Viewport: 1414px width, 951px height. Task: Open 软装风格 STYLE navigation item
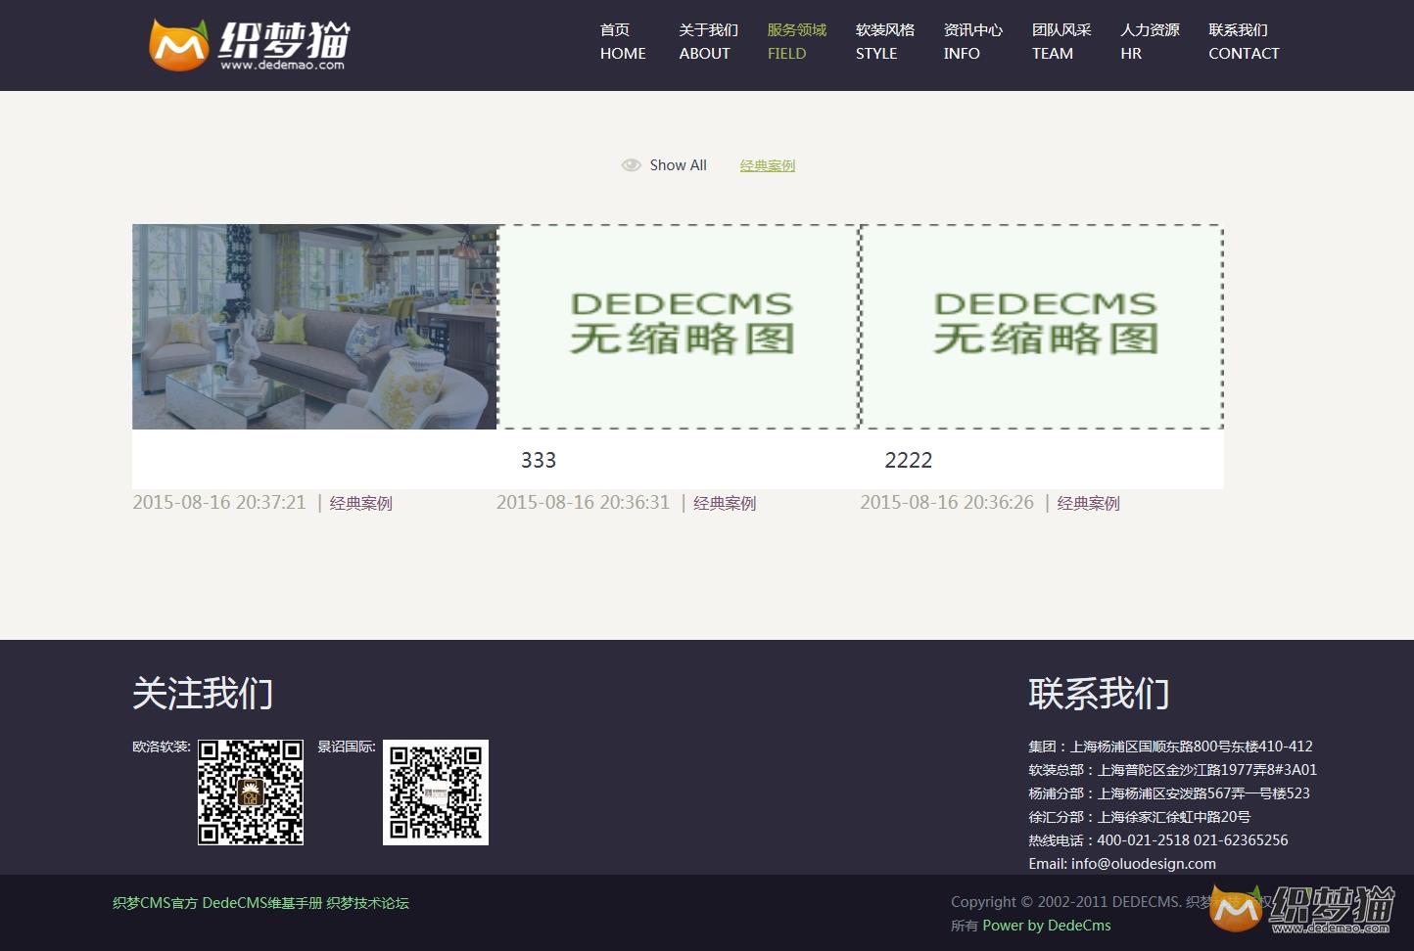pyautogui.click(x=884, y=42)
